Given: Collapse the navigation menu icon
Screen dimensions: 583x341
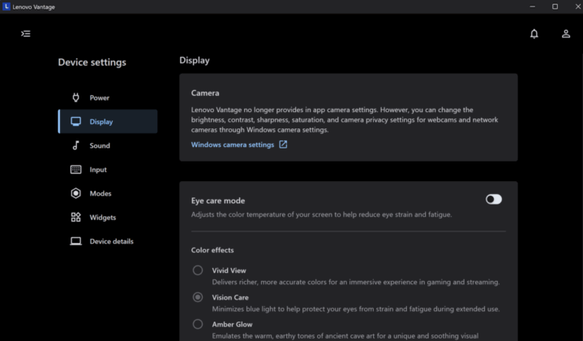Looking at the screenshot, I should coord(26,34).
